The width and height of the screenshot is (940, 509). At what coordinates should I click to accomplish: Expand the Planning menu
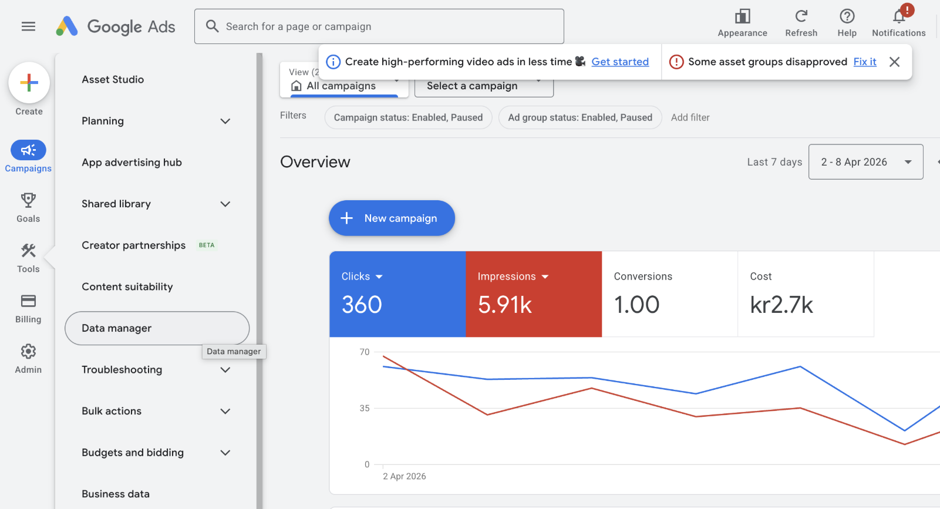click(225, 121)
